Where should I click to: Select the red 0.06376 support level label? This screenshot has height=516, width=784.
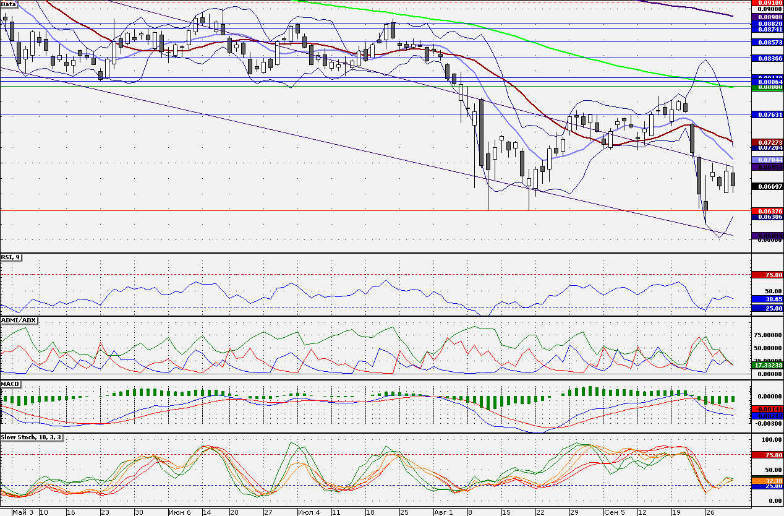(x=767, y=210)
